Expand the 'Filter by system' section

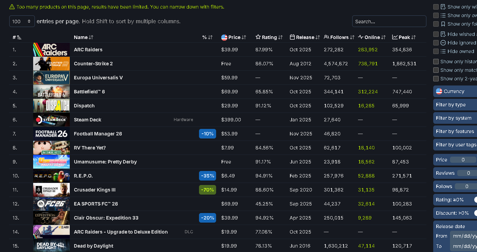(x=455, y=118)
